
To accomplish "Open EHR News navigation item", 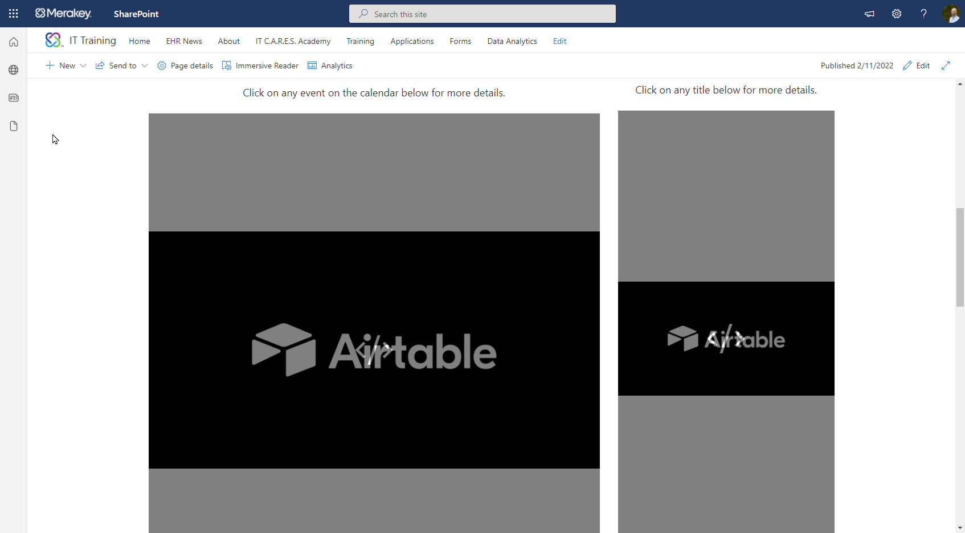I will tap(184, 41).
